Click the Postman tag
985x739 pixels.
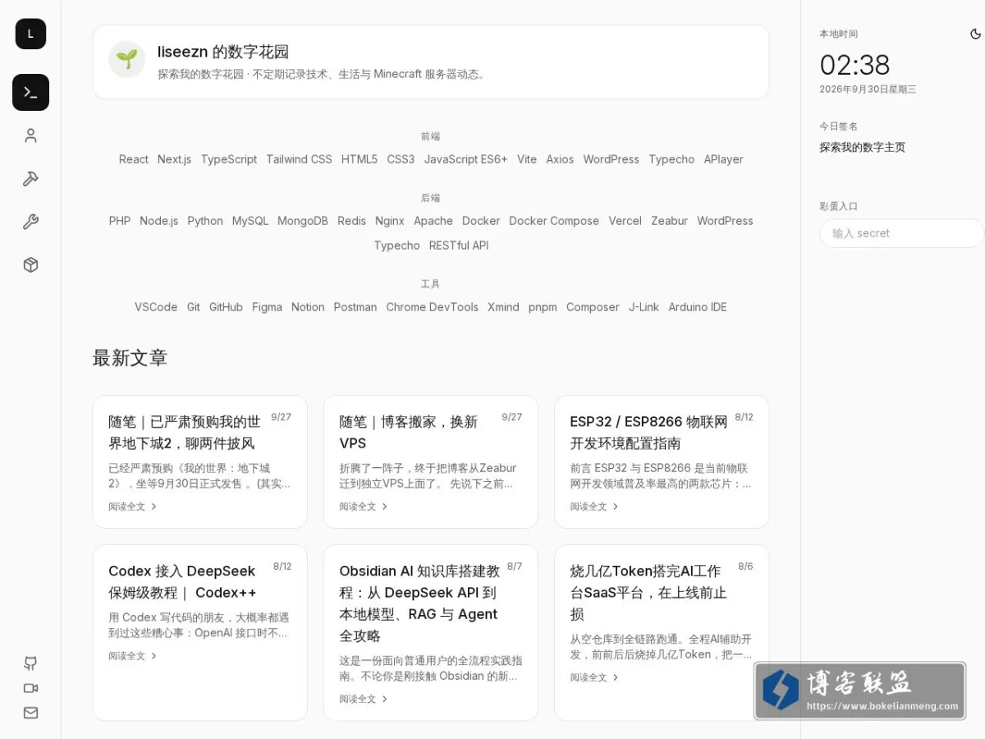click(355, 307)
